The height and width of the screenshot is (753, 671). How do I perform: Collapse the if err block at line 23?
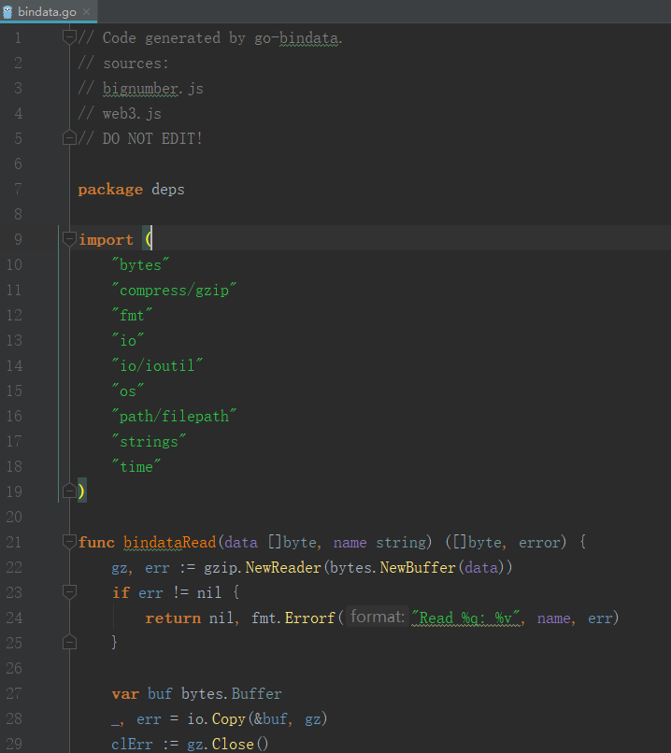click(69, 591)
